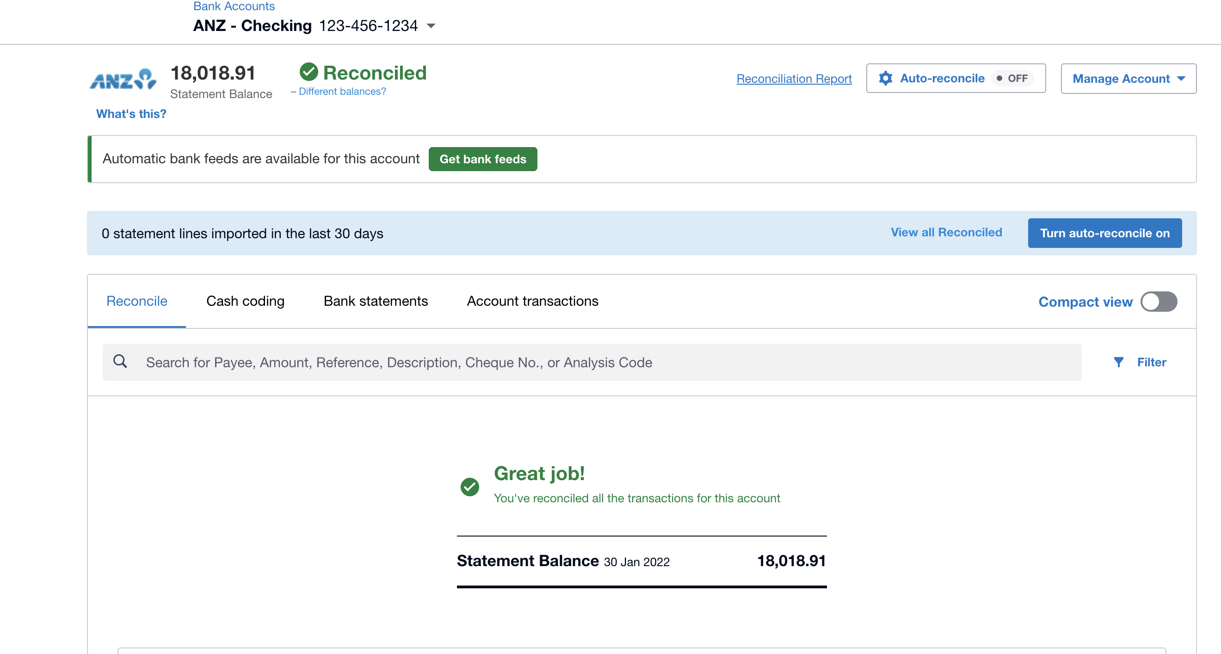This screenshot has height=654, width=1221.
Task: Click the search magnifier icon
Action: (120, 362)
